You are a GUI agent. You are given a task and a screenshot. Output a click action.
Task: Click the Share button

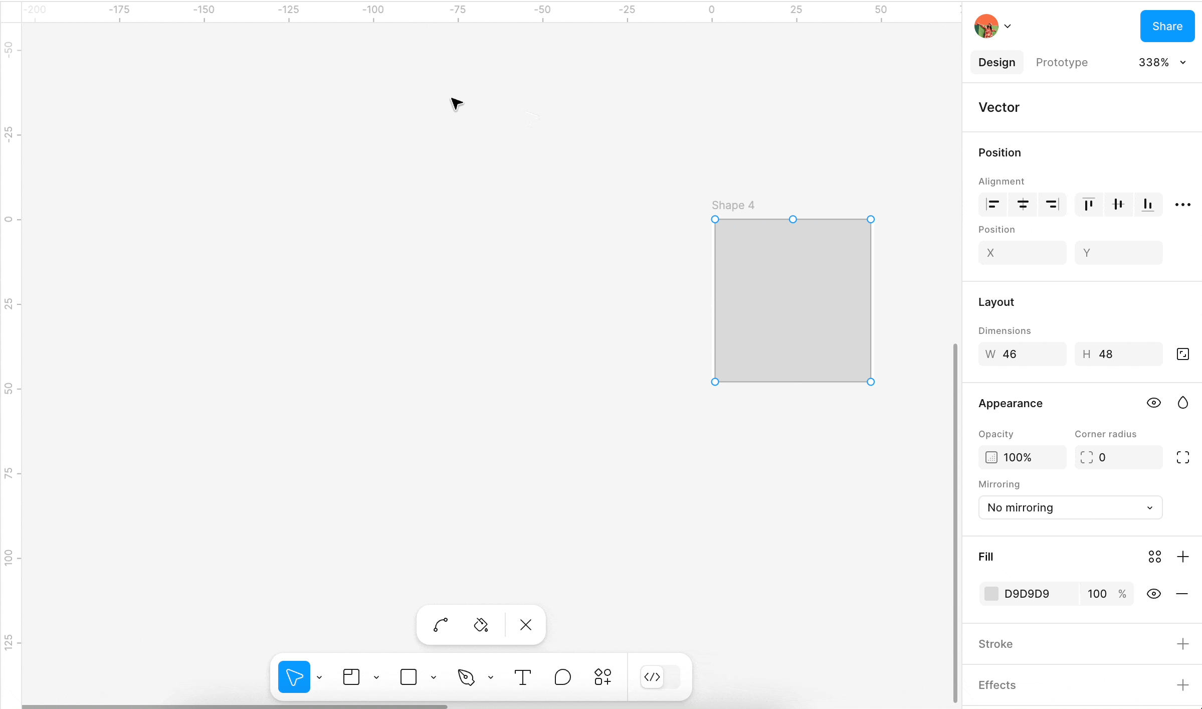1167,26
